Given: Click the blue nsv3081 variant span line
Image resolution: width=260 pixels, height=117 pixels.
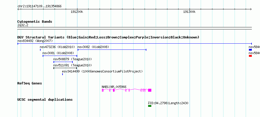Looking at the screenshot, I should [60, 56].
